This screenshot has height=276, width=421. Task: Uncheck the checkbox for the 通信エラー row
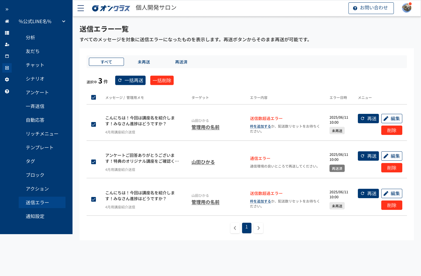coord(94,162)
